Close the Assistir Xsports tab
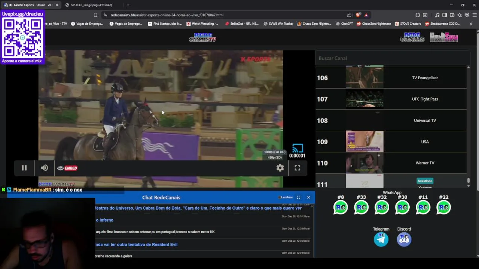 (x=57, y=5)
